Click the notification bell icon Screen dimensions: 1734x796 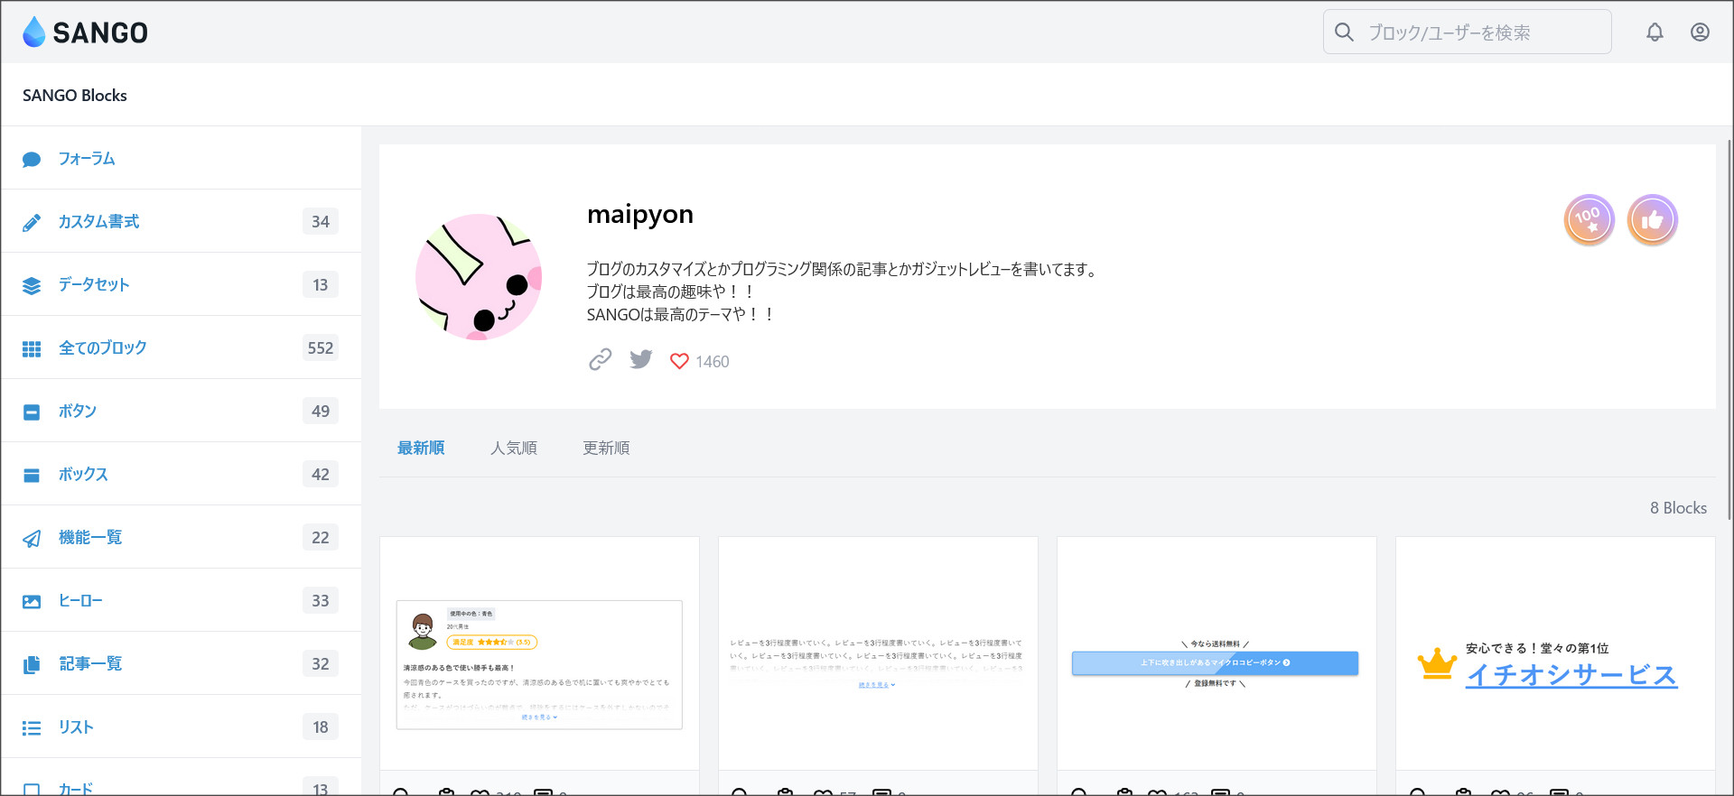(x=1655, y=32)
